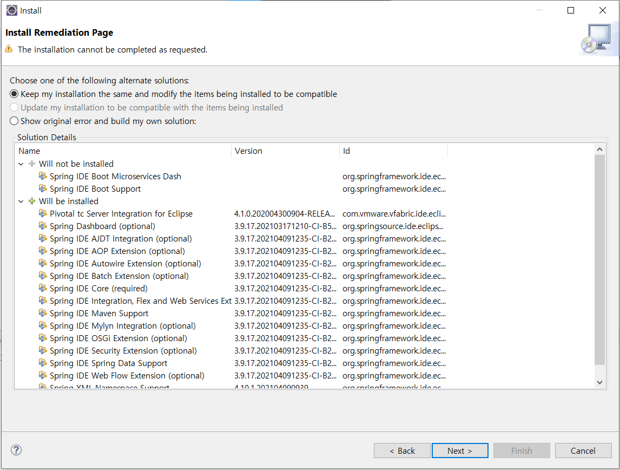The width and height of the screenshot is (620, 470).
Task: Click the org.springsource.ide.eclips... Id cell
Action: (x=393, y=226)
